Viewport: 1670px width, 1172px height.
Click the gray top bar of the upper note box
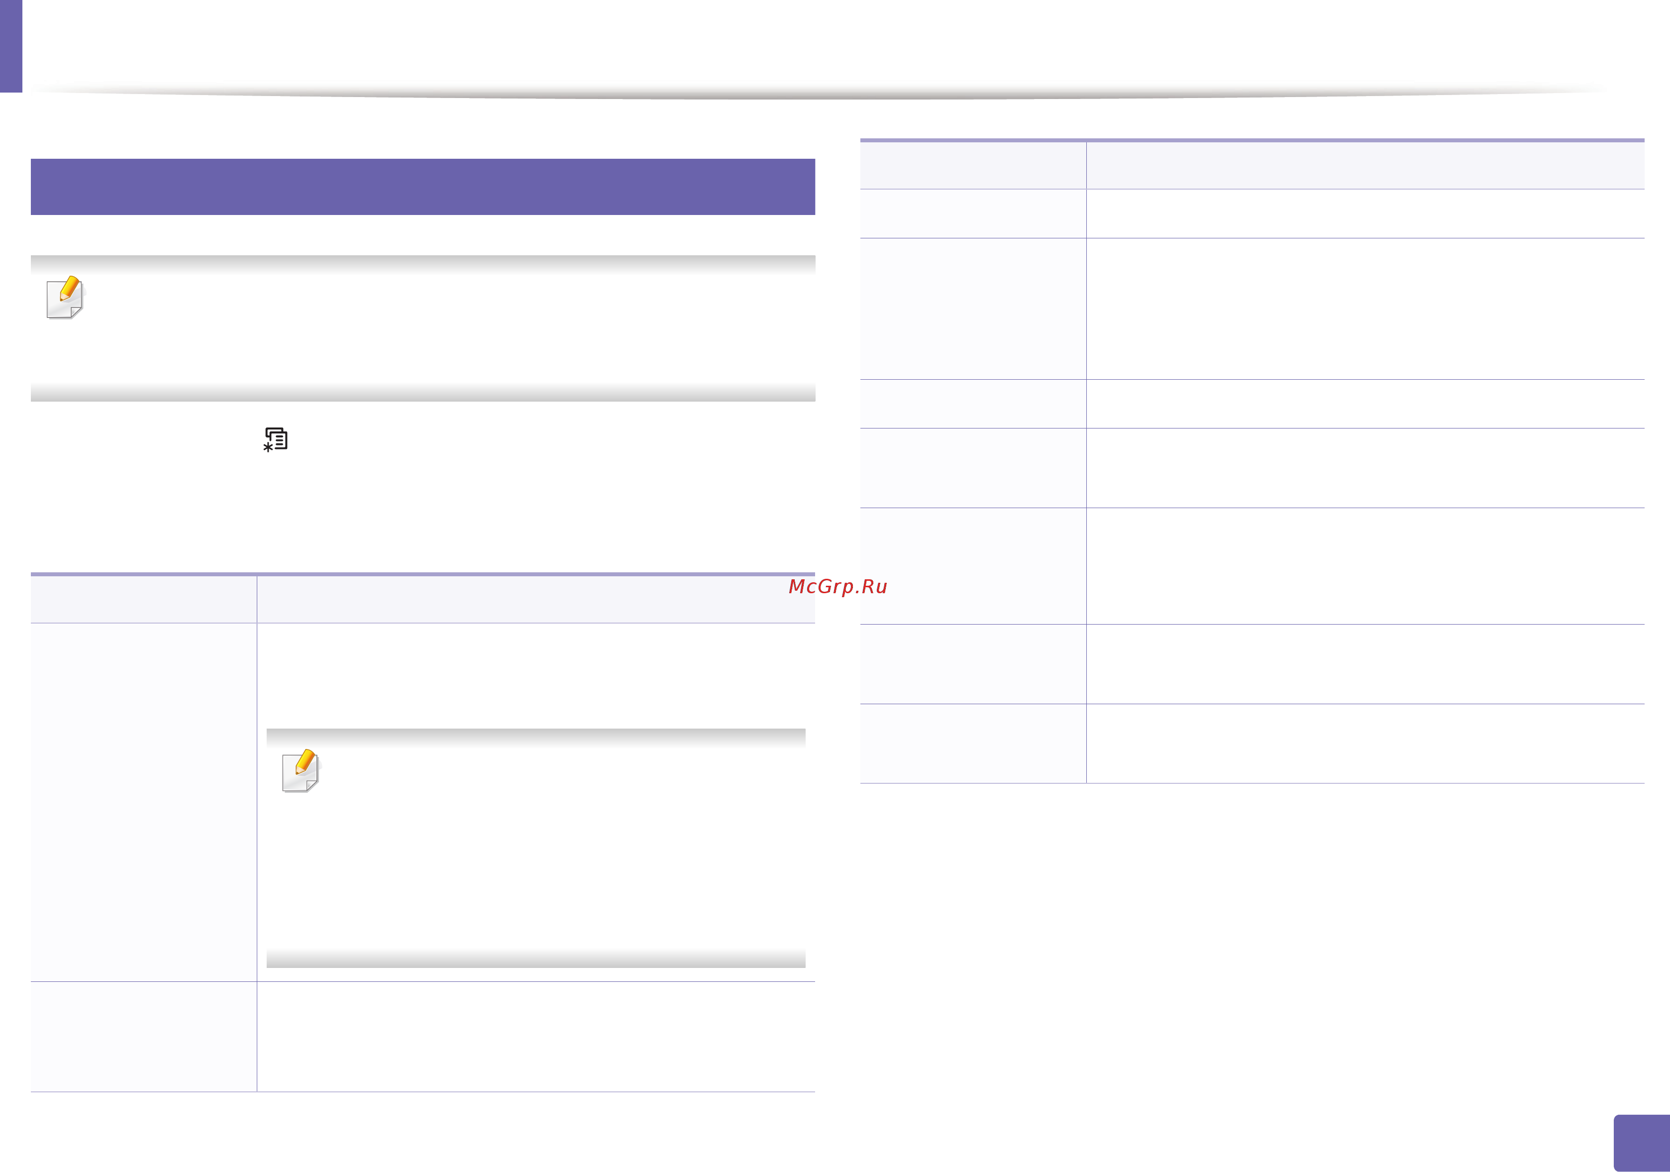(x=422, y=264)
